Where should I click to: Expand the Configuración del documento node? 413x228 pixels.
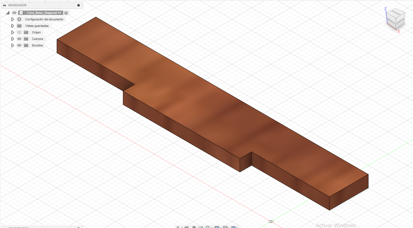[12, 19]
